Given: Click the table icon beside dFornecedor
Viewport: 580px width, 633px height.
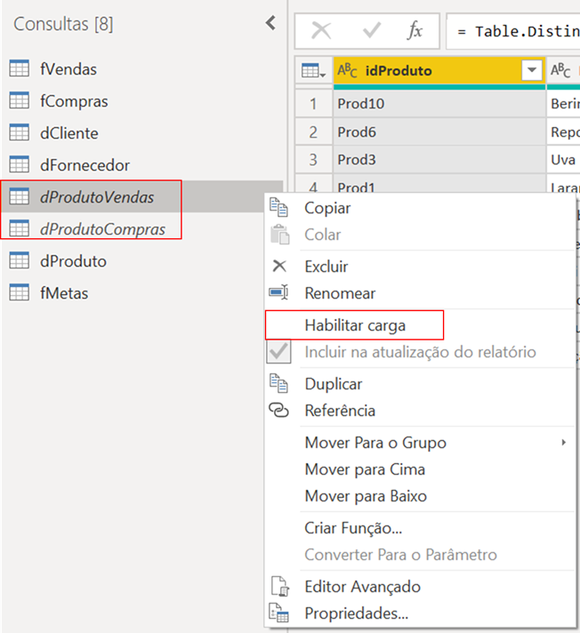Looking at the screenshot, I should [19, 164].
